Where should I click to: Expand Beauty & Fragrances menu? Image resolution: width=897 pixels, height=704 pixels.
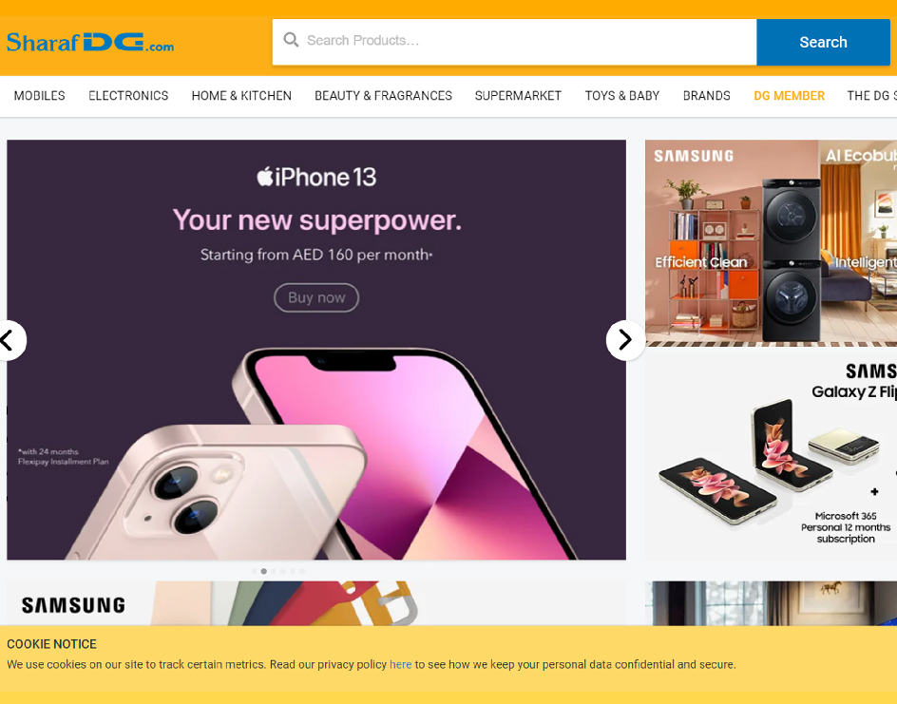click(x=383, y=96)
